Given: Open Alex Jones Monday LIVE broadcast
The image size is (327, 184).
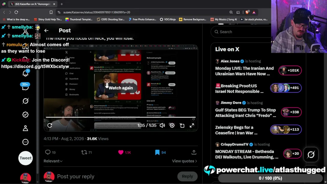Looking at the screenshot, I should [244, 71].
